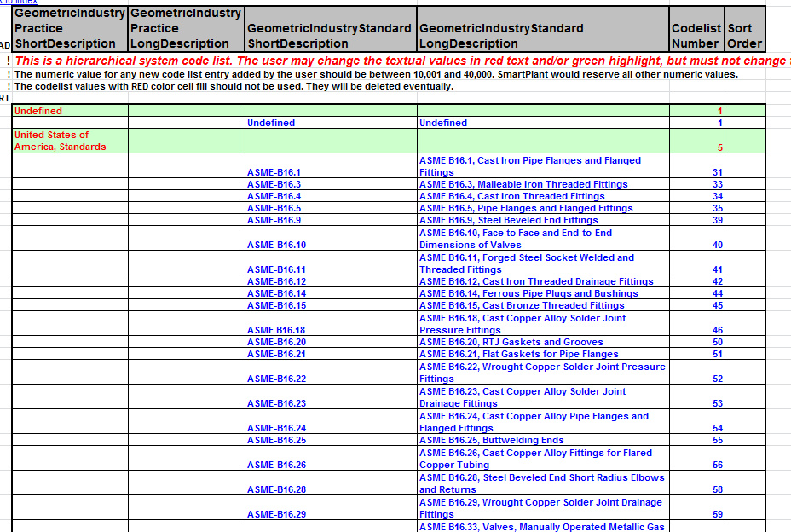Select 'ASME B16.4, Cast Iron Threaded Fittings'
The image size is (791, 532).
pyautogui.click(x=543, y=196)
